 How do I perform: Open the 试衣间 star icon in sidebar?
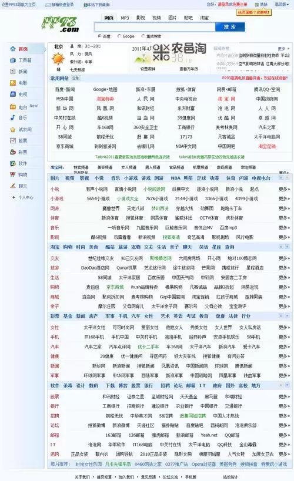tap(12, 129)
